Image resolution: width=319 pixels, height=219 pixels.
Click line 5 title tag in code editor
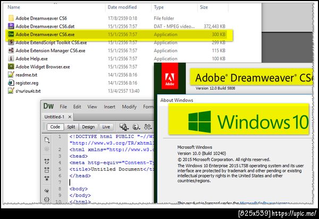pos(112,169)
